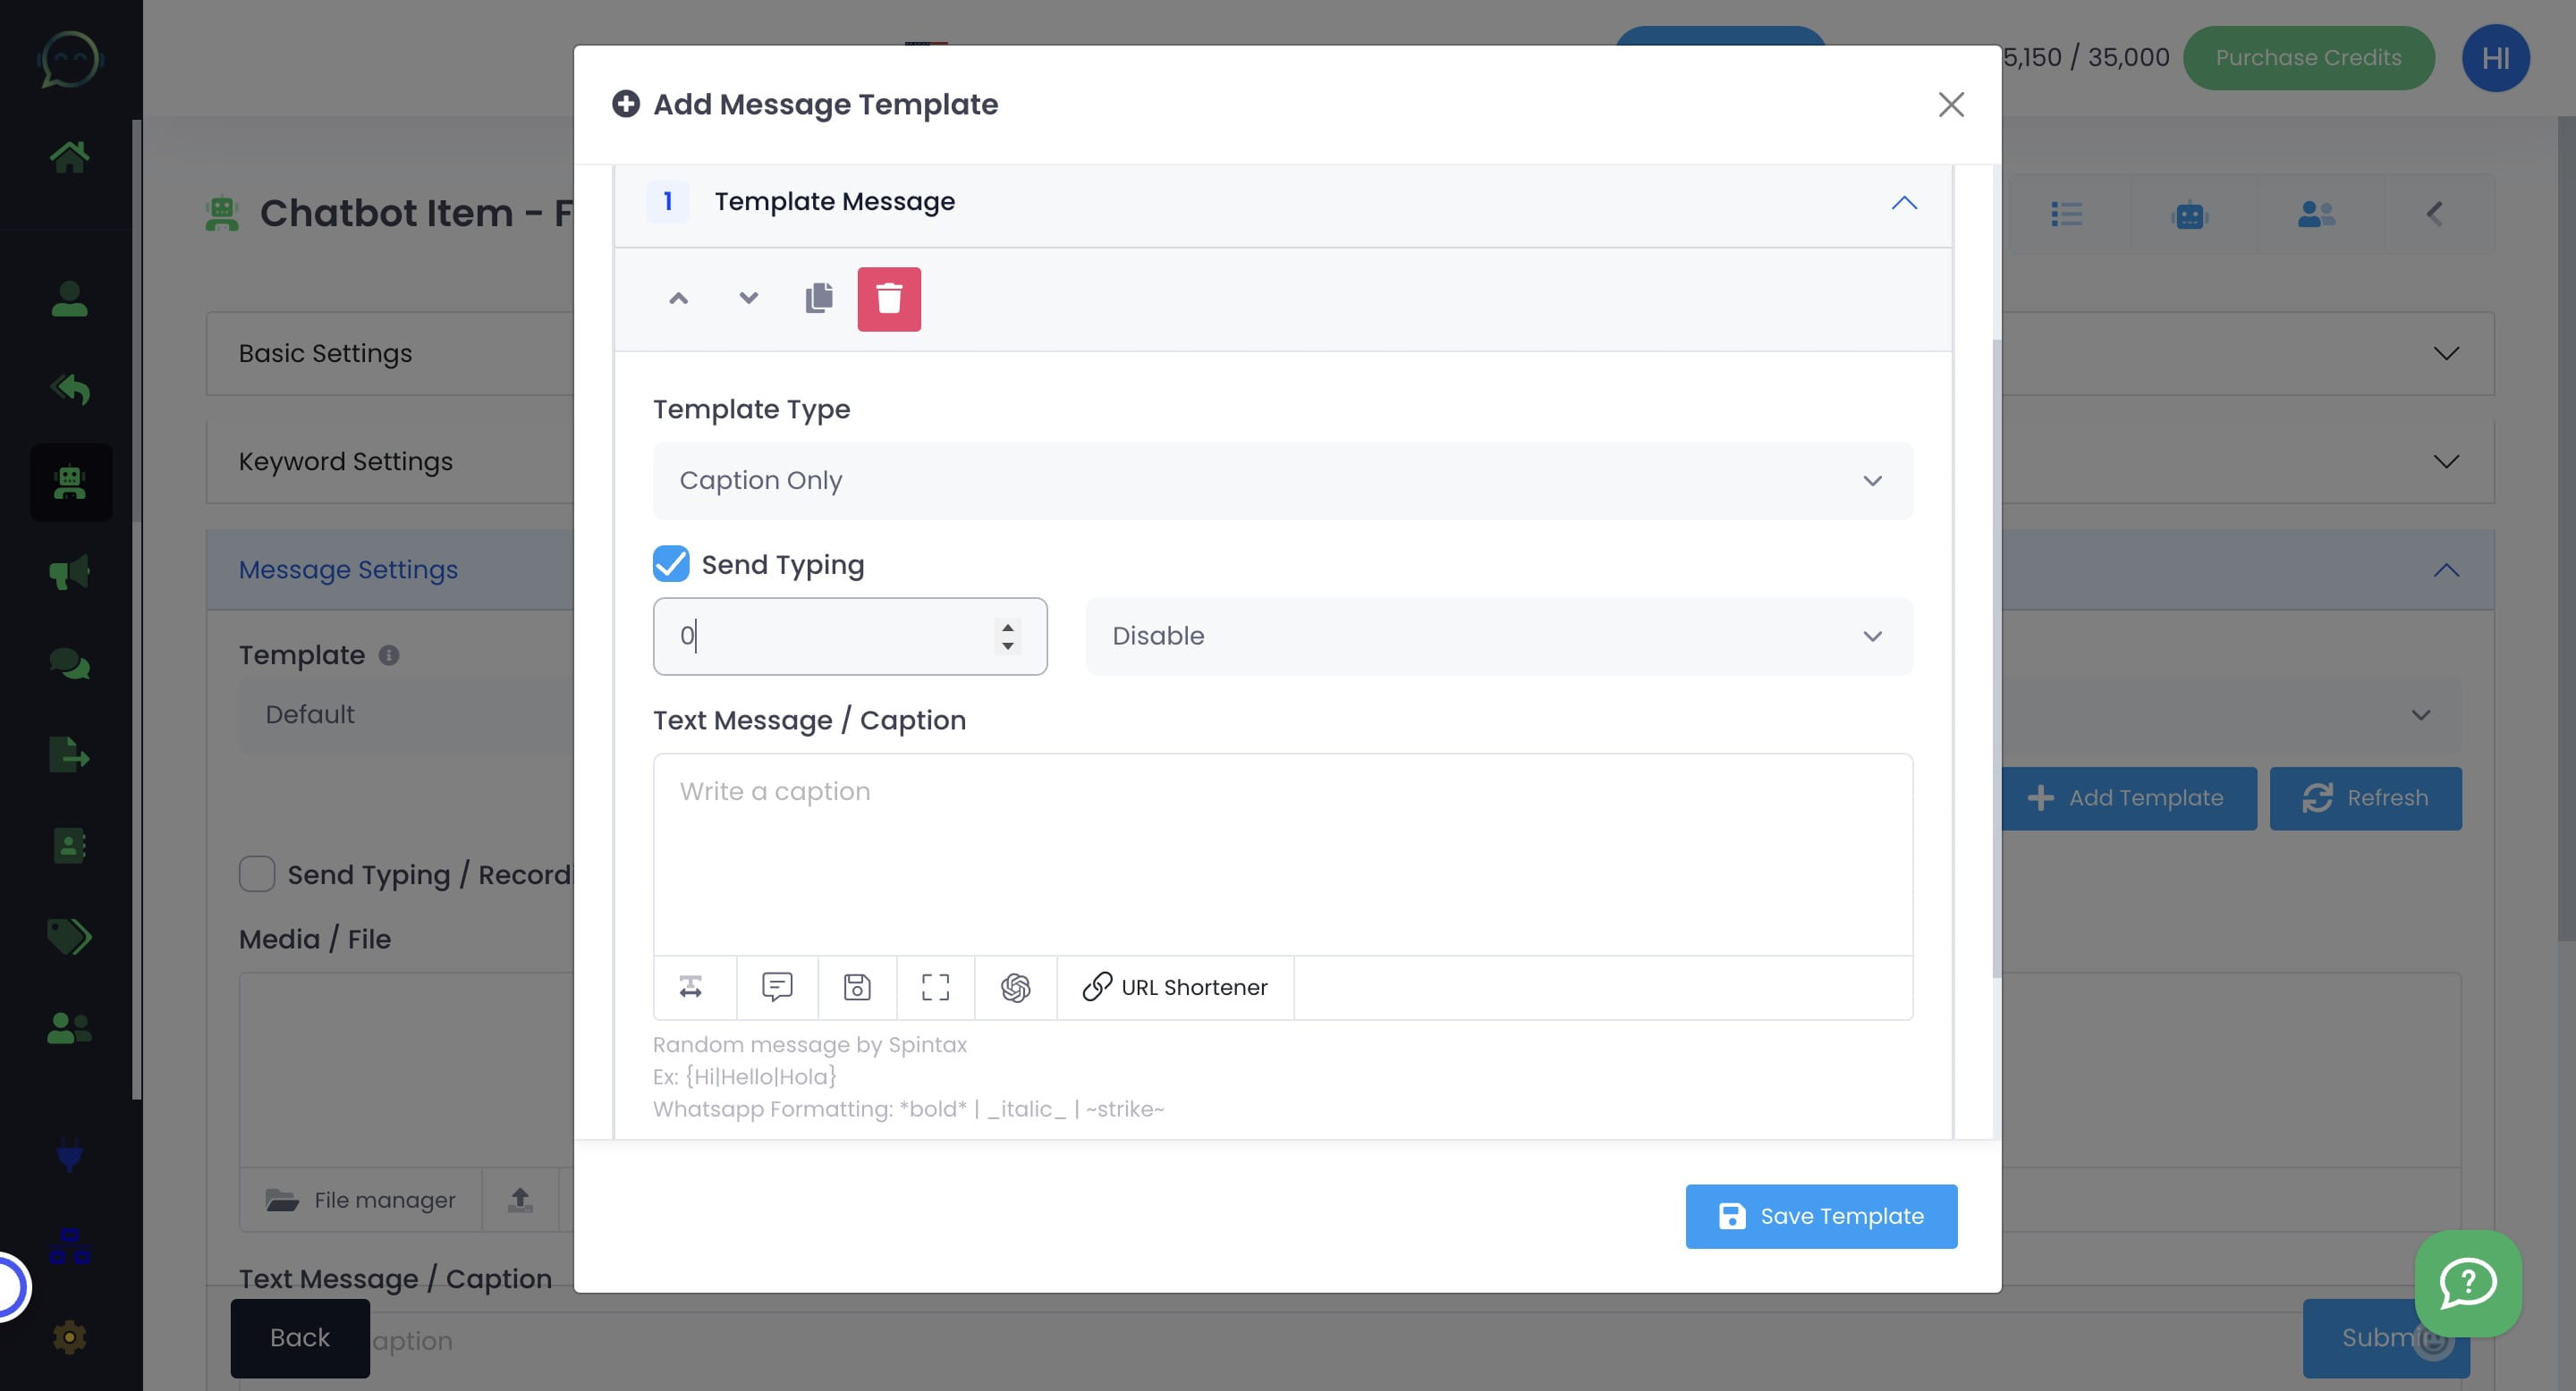Open the Home dashboard from the sidebar

(70, 156)
